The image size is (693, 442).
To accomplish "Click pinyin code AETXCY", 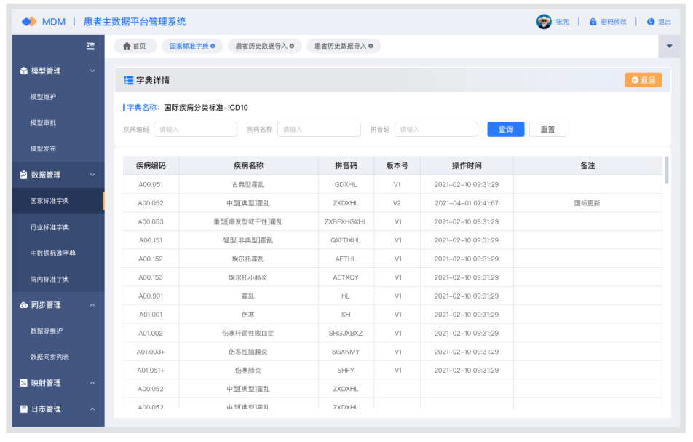I will click(346, 277).
